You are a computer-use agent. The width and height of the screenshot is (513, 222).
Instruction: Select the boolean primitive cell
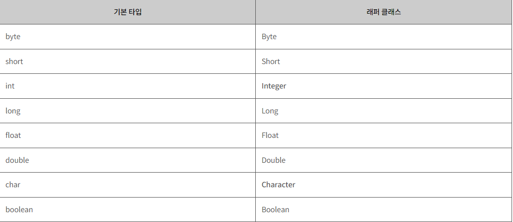click(x=127, y=210)
